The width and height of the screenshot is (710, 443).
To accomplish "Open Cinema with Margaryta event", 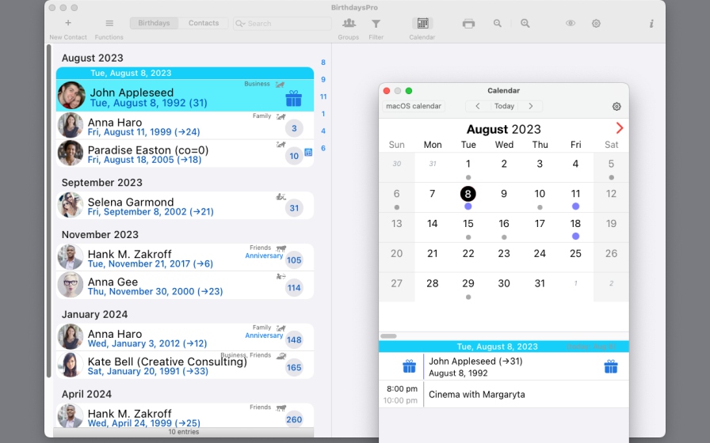I will (503, 394).
